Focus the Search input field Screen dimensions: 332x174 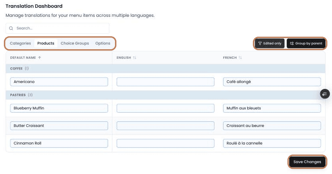(x=57, y=28)
